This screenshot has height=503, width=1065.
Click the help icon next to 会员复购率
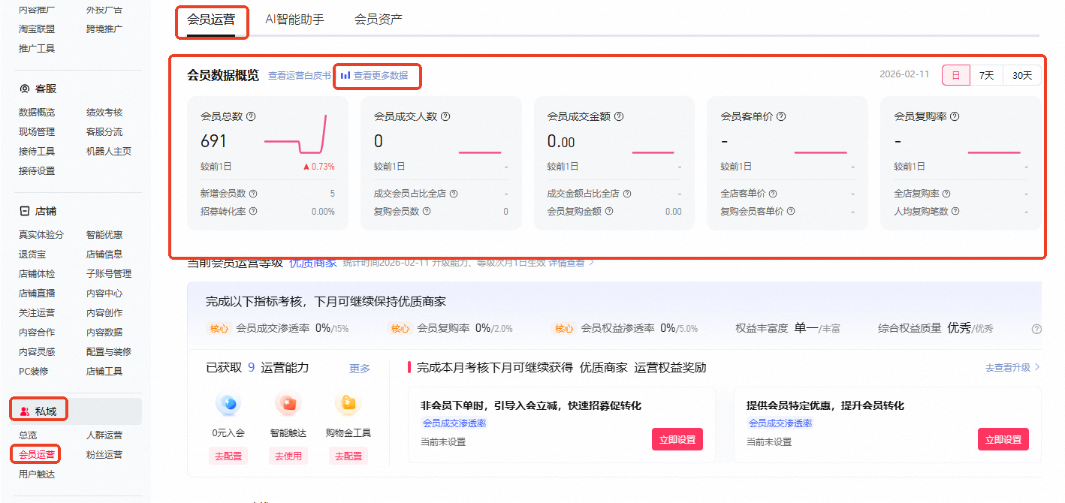click(955, 116)
